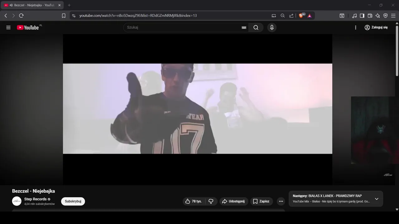Image resolution: width=399 pixels, height=224 pixels.
Task: Go to the YouTube home logo
Action: pyautogui.click(x=28, y=27)
